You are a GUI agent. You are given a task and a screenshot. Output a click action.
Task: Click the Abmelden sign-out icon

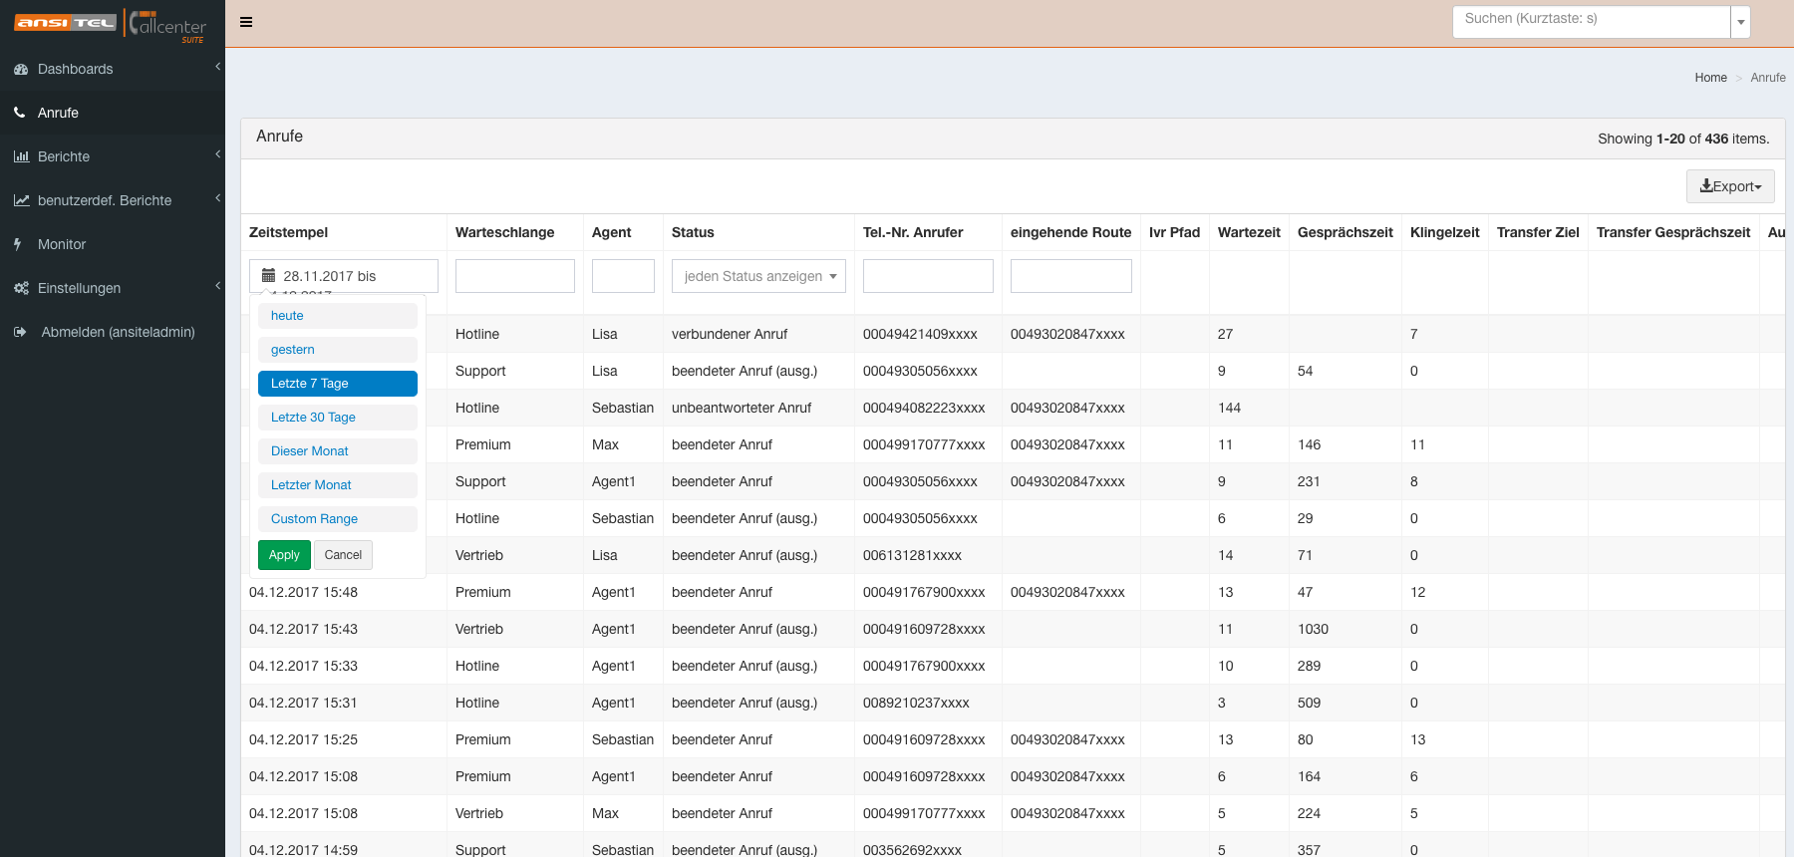tap(20, 332)
